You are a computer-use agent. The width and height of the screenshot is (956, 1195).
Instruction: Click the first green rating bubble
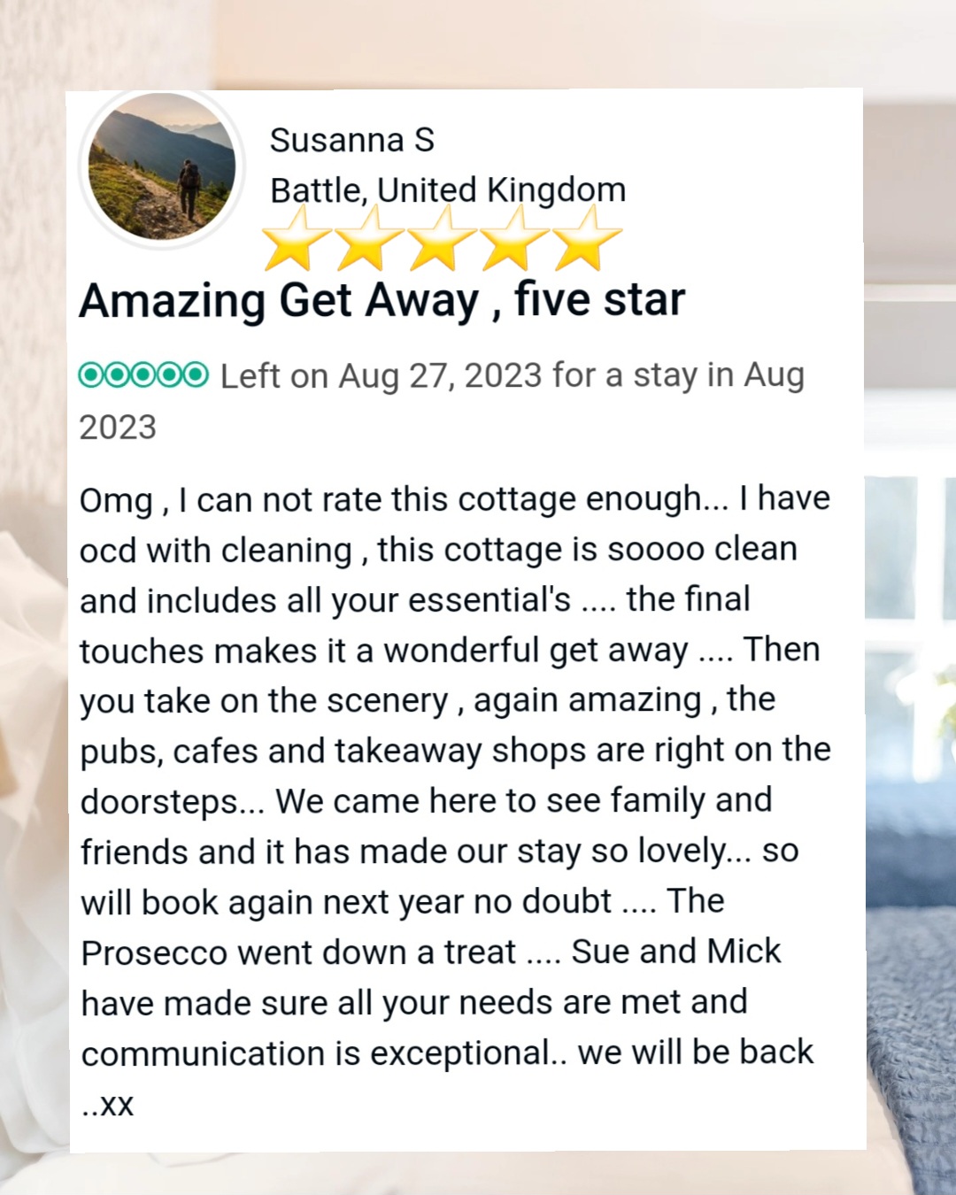pos(91,375)
